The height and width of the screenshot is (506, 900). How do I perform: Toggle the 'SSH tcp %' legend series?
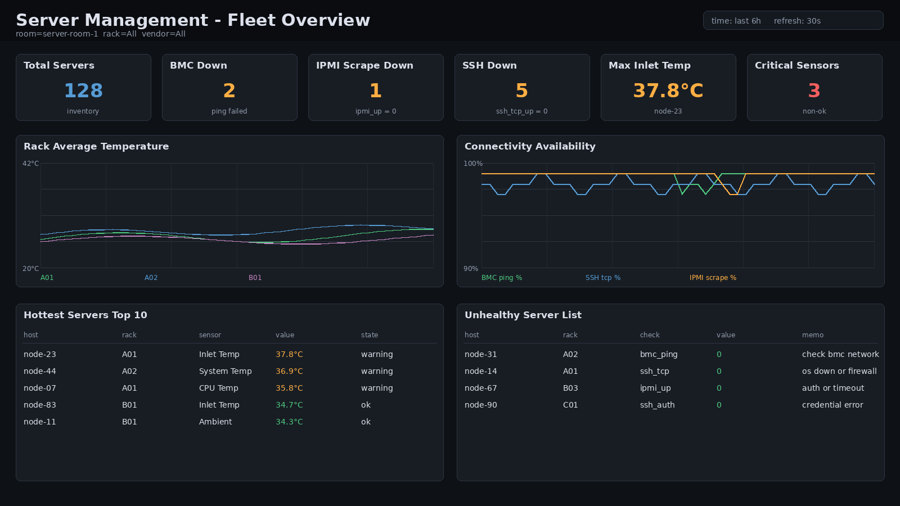click(603, 278)
